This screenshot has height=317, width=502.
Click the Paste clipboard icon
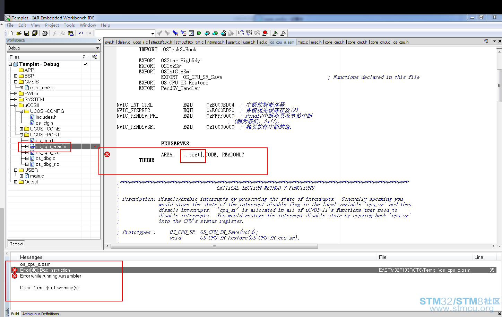click(71, 33)
